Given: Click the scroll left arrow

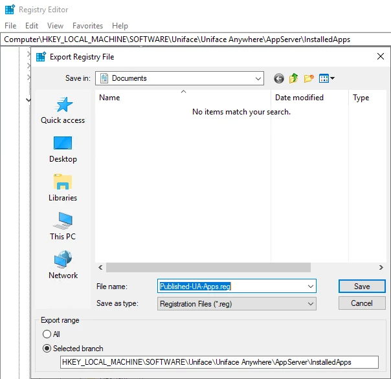Looking at the screenshot, I should pyautogui.click(x=100, y=267).
